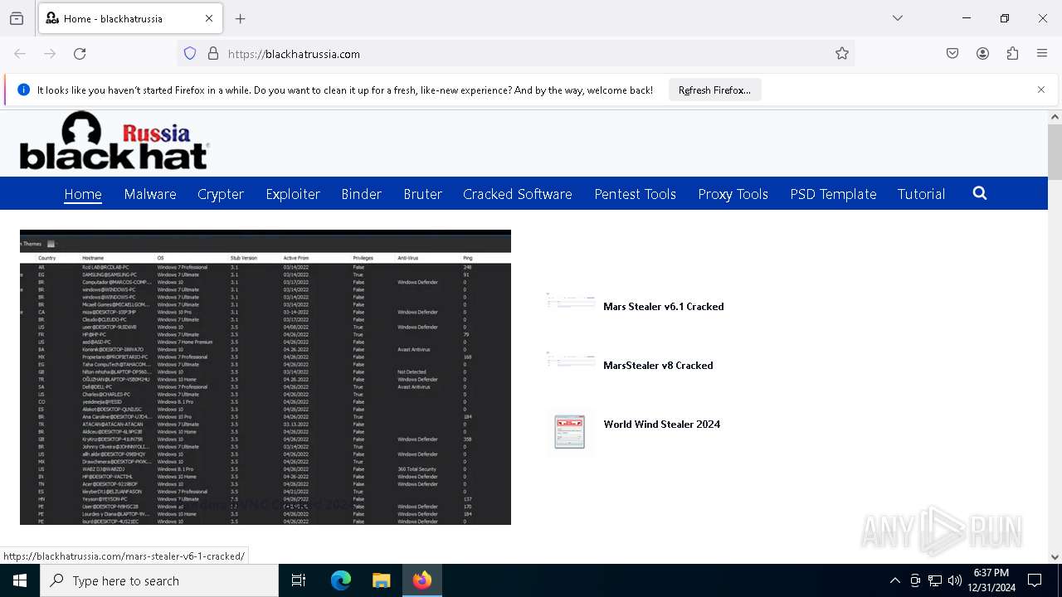Open the Exploiter menu item
The height and width of the screenshot is (597, 1062).
click(293, 194)
